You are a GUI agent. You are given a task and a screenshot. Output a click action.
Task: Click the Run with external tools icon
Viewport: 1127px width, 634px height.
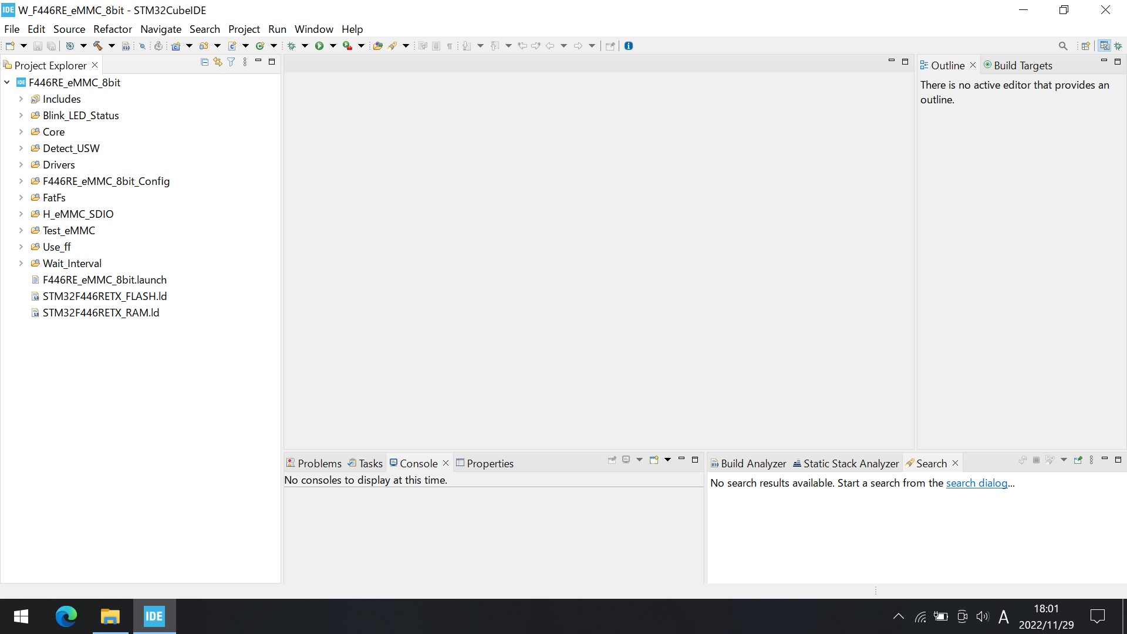pyautogui.click(x=347, y=46)
